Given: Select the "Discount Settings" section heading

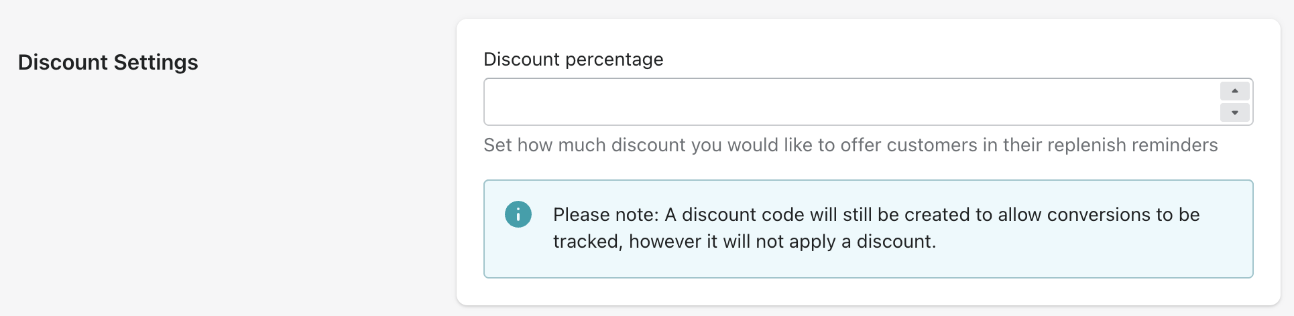Looking at the screenshot, I should (108, 62).
